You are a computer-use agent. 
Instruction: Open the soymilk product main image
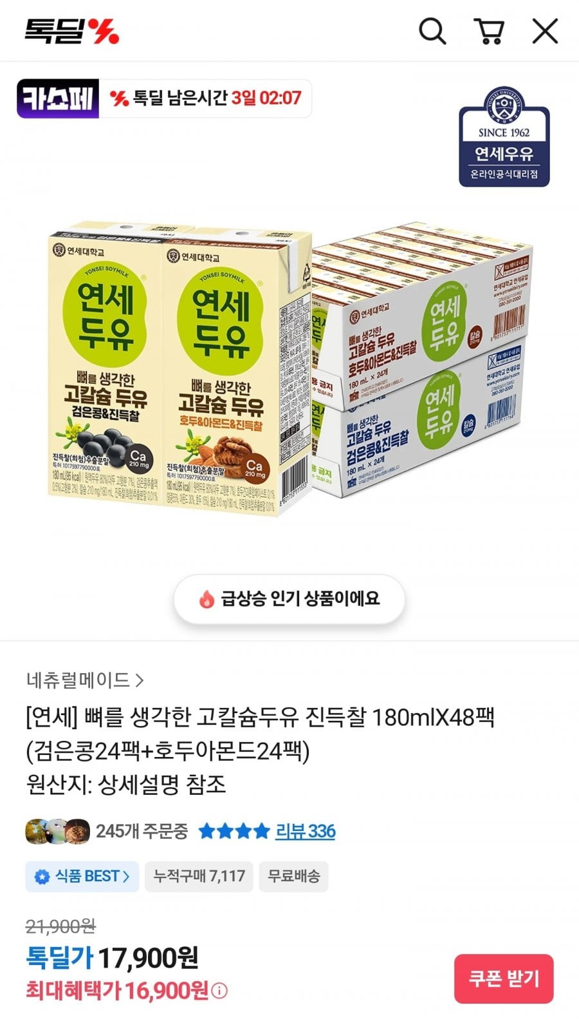[289, 367]
